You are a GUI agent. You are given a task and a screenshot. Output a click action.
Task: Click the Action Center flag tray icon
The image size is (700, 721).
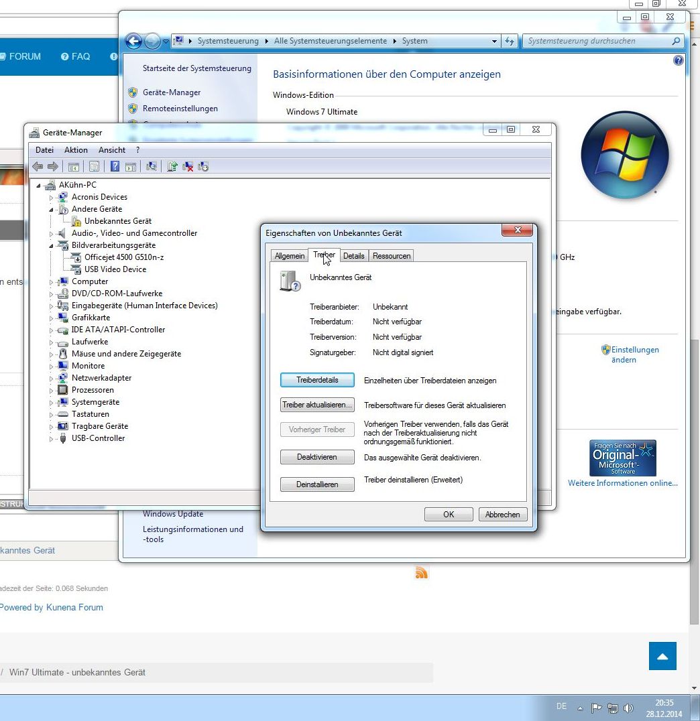(x=596, y=708)
